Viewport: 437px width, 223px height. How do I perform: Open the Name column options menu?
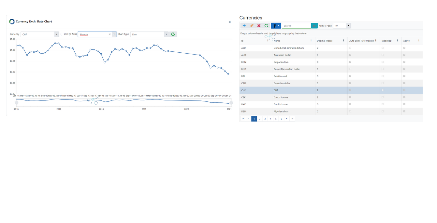pos(311,41)
